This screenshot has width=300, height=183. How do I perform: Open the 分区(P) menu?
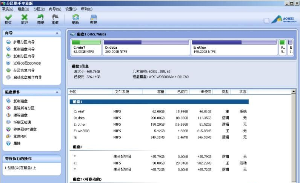tap(39, 9)
